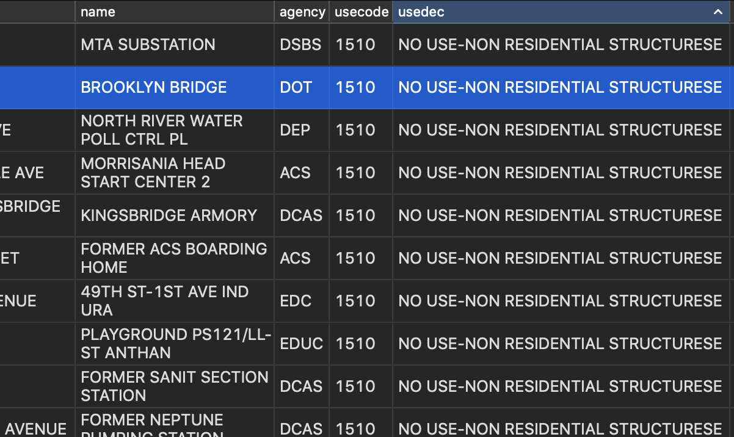The width and height of the screenshot is (734, 437).
Task: Select the MORRISANIA HEAD START CENTER 2 row
Action: pos(153,173)
